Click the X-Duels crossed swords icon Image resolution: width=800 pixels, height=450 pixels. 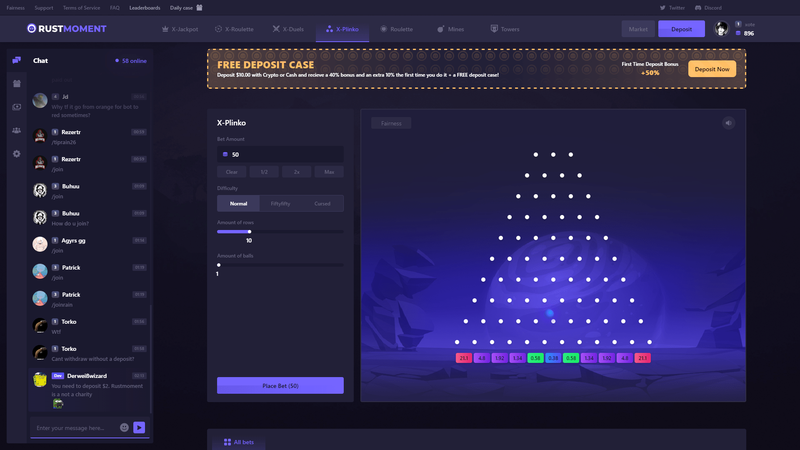[x=276, y=29]
